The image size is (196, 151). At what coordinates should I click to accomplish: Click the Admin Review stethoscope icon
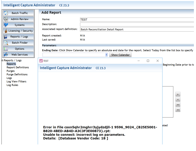tap(6, 19)
